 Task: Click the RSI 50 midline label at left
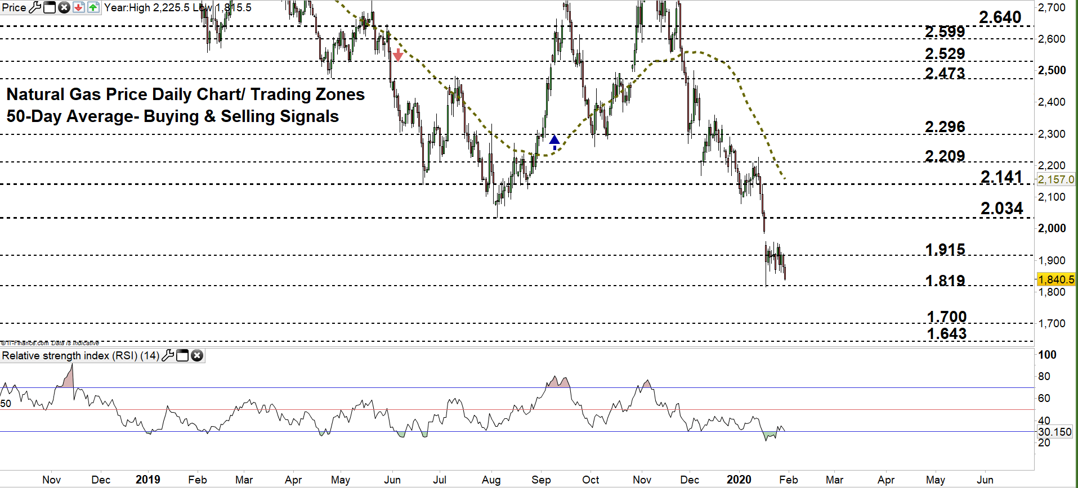(6, 404)
